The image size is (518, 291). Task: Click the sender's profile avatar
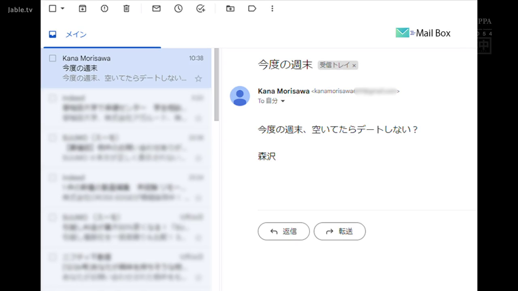pyautogui.click(x=240, y=96)
